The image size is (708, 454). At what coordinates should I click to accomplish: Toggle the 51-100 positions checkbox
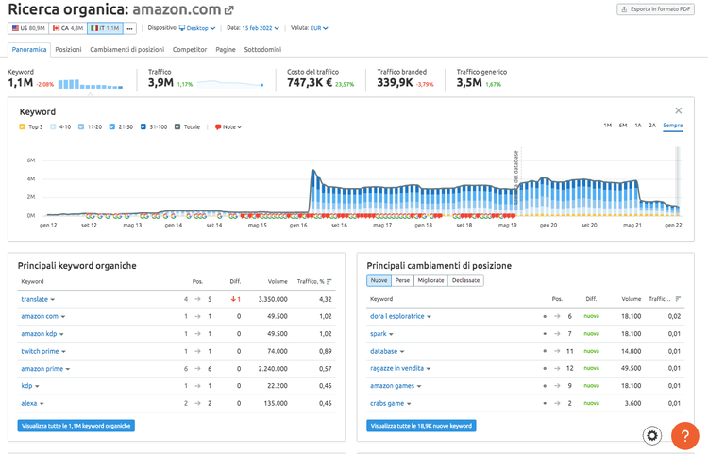click(143, 126)
